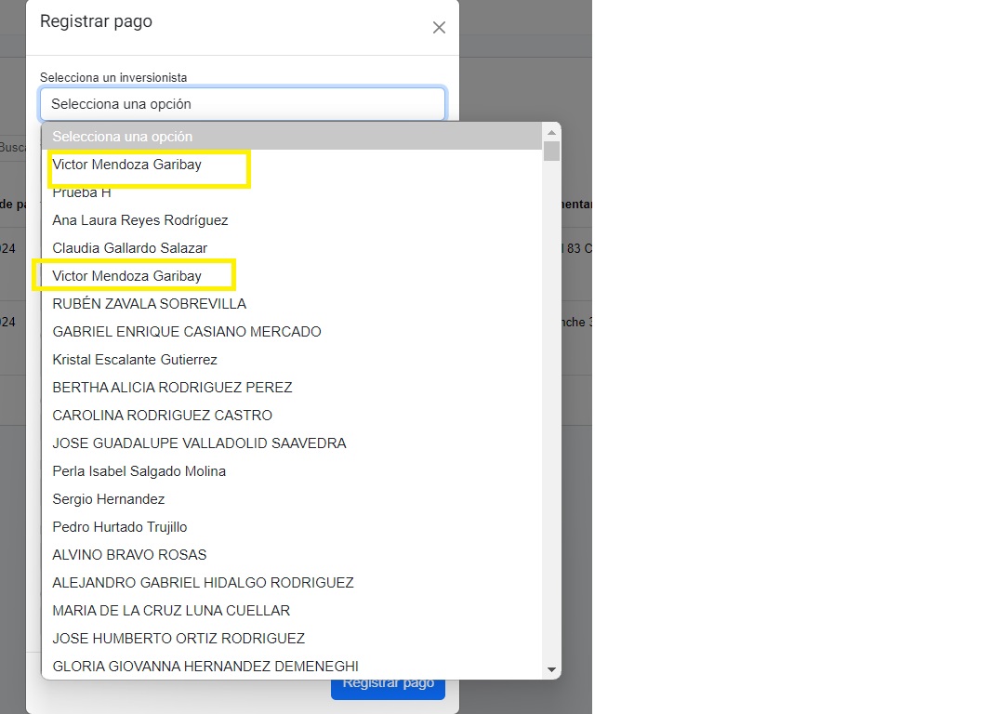Click the dropdown list's scroll up arrow
Viewport: 991px width, 714px height.
tap(551, 133)
